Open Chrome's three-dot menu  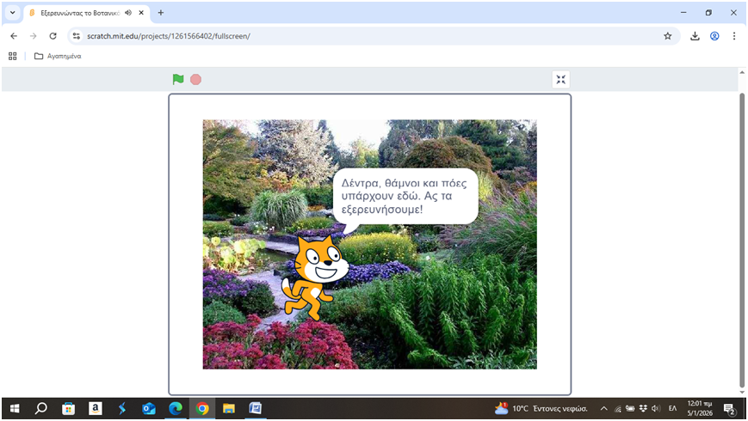(734, 36)
